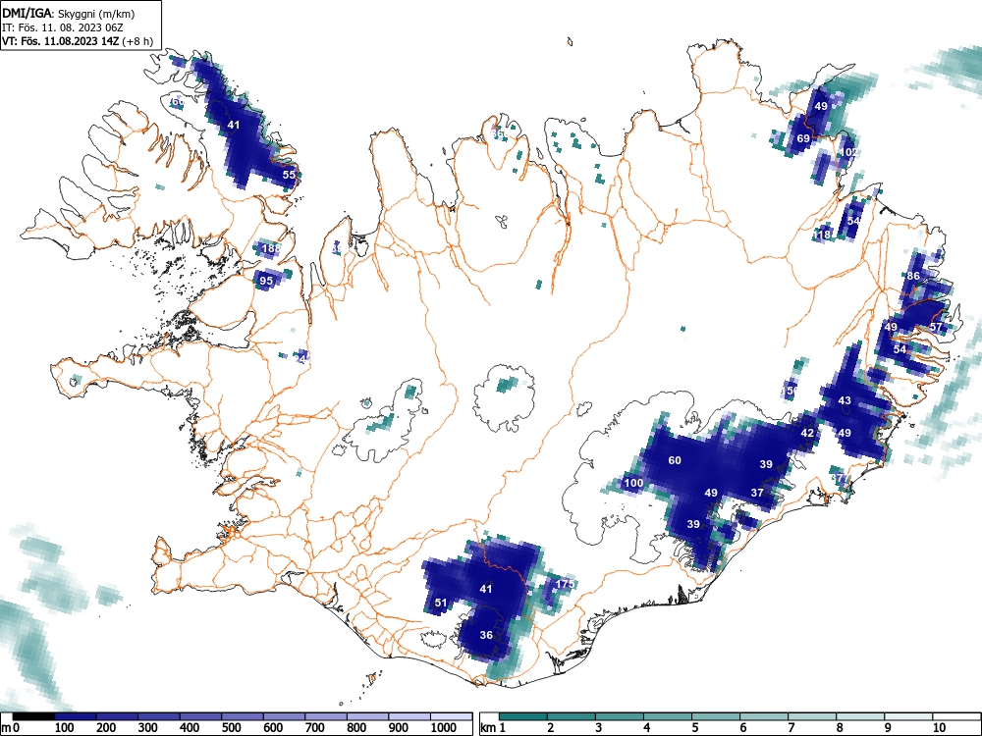
Task: Click the visibility value 37 on the map
Action: tap(757, 493)
